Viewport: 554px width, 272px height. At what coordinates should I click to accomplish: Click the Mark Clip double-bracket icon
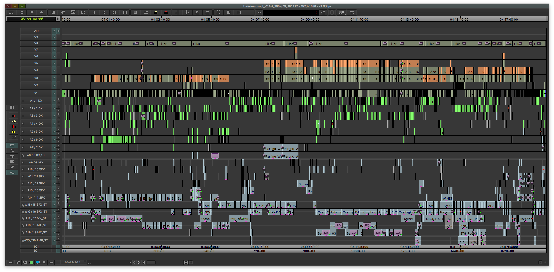tap(114, 12)
